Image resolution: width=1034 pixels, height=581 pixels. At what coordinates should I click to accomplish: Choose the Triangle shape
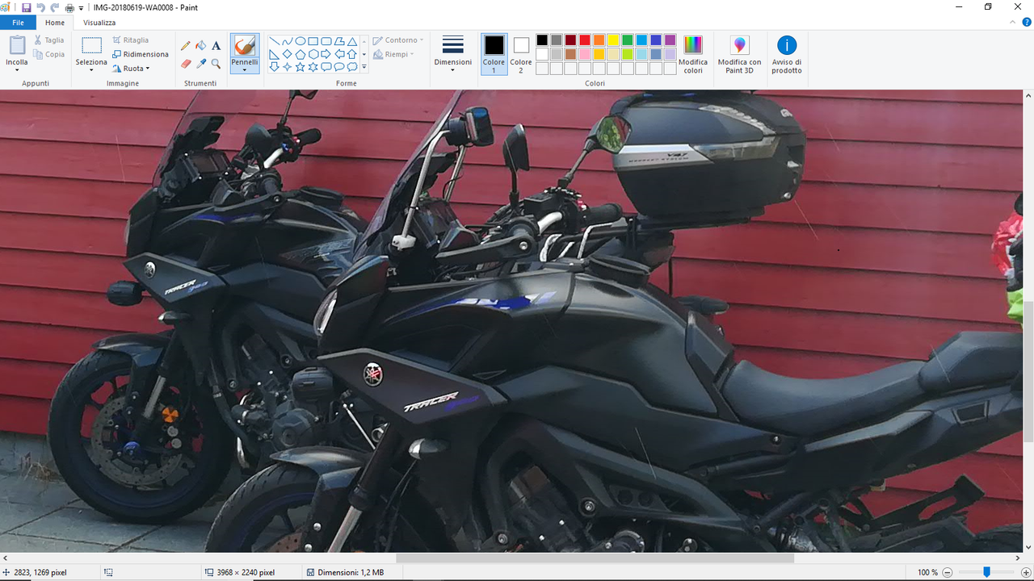351,41
